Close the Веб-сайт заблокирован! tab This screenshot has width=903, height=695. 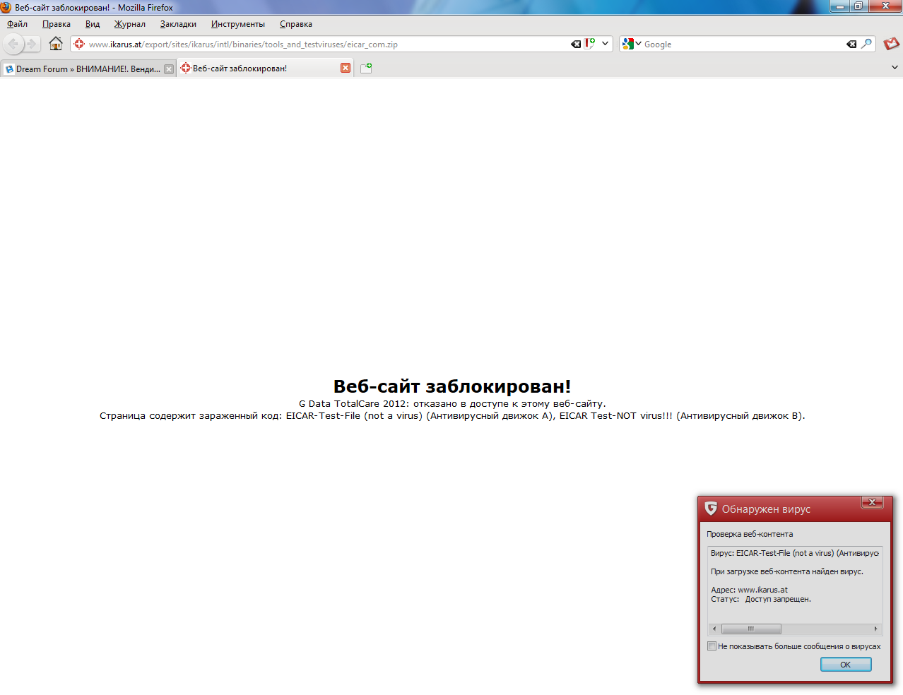click(346, 68)
